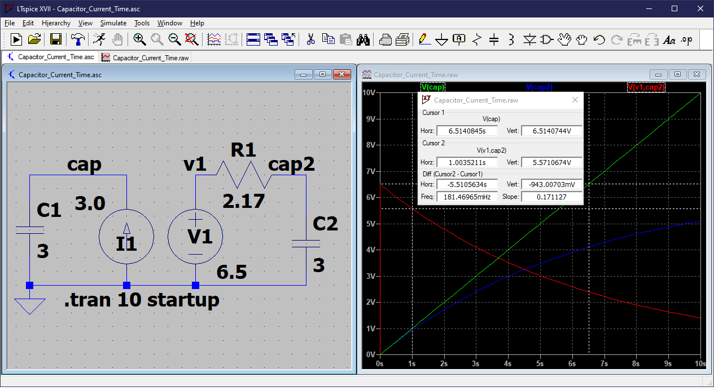Screen dimensions: 714x391
Task: Open the Edit menu
Action: [x=28, y=23]
